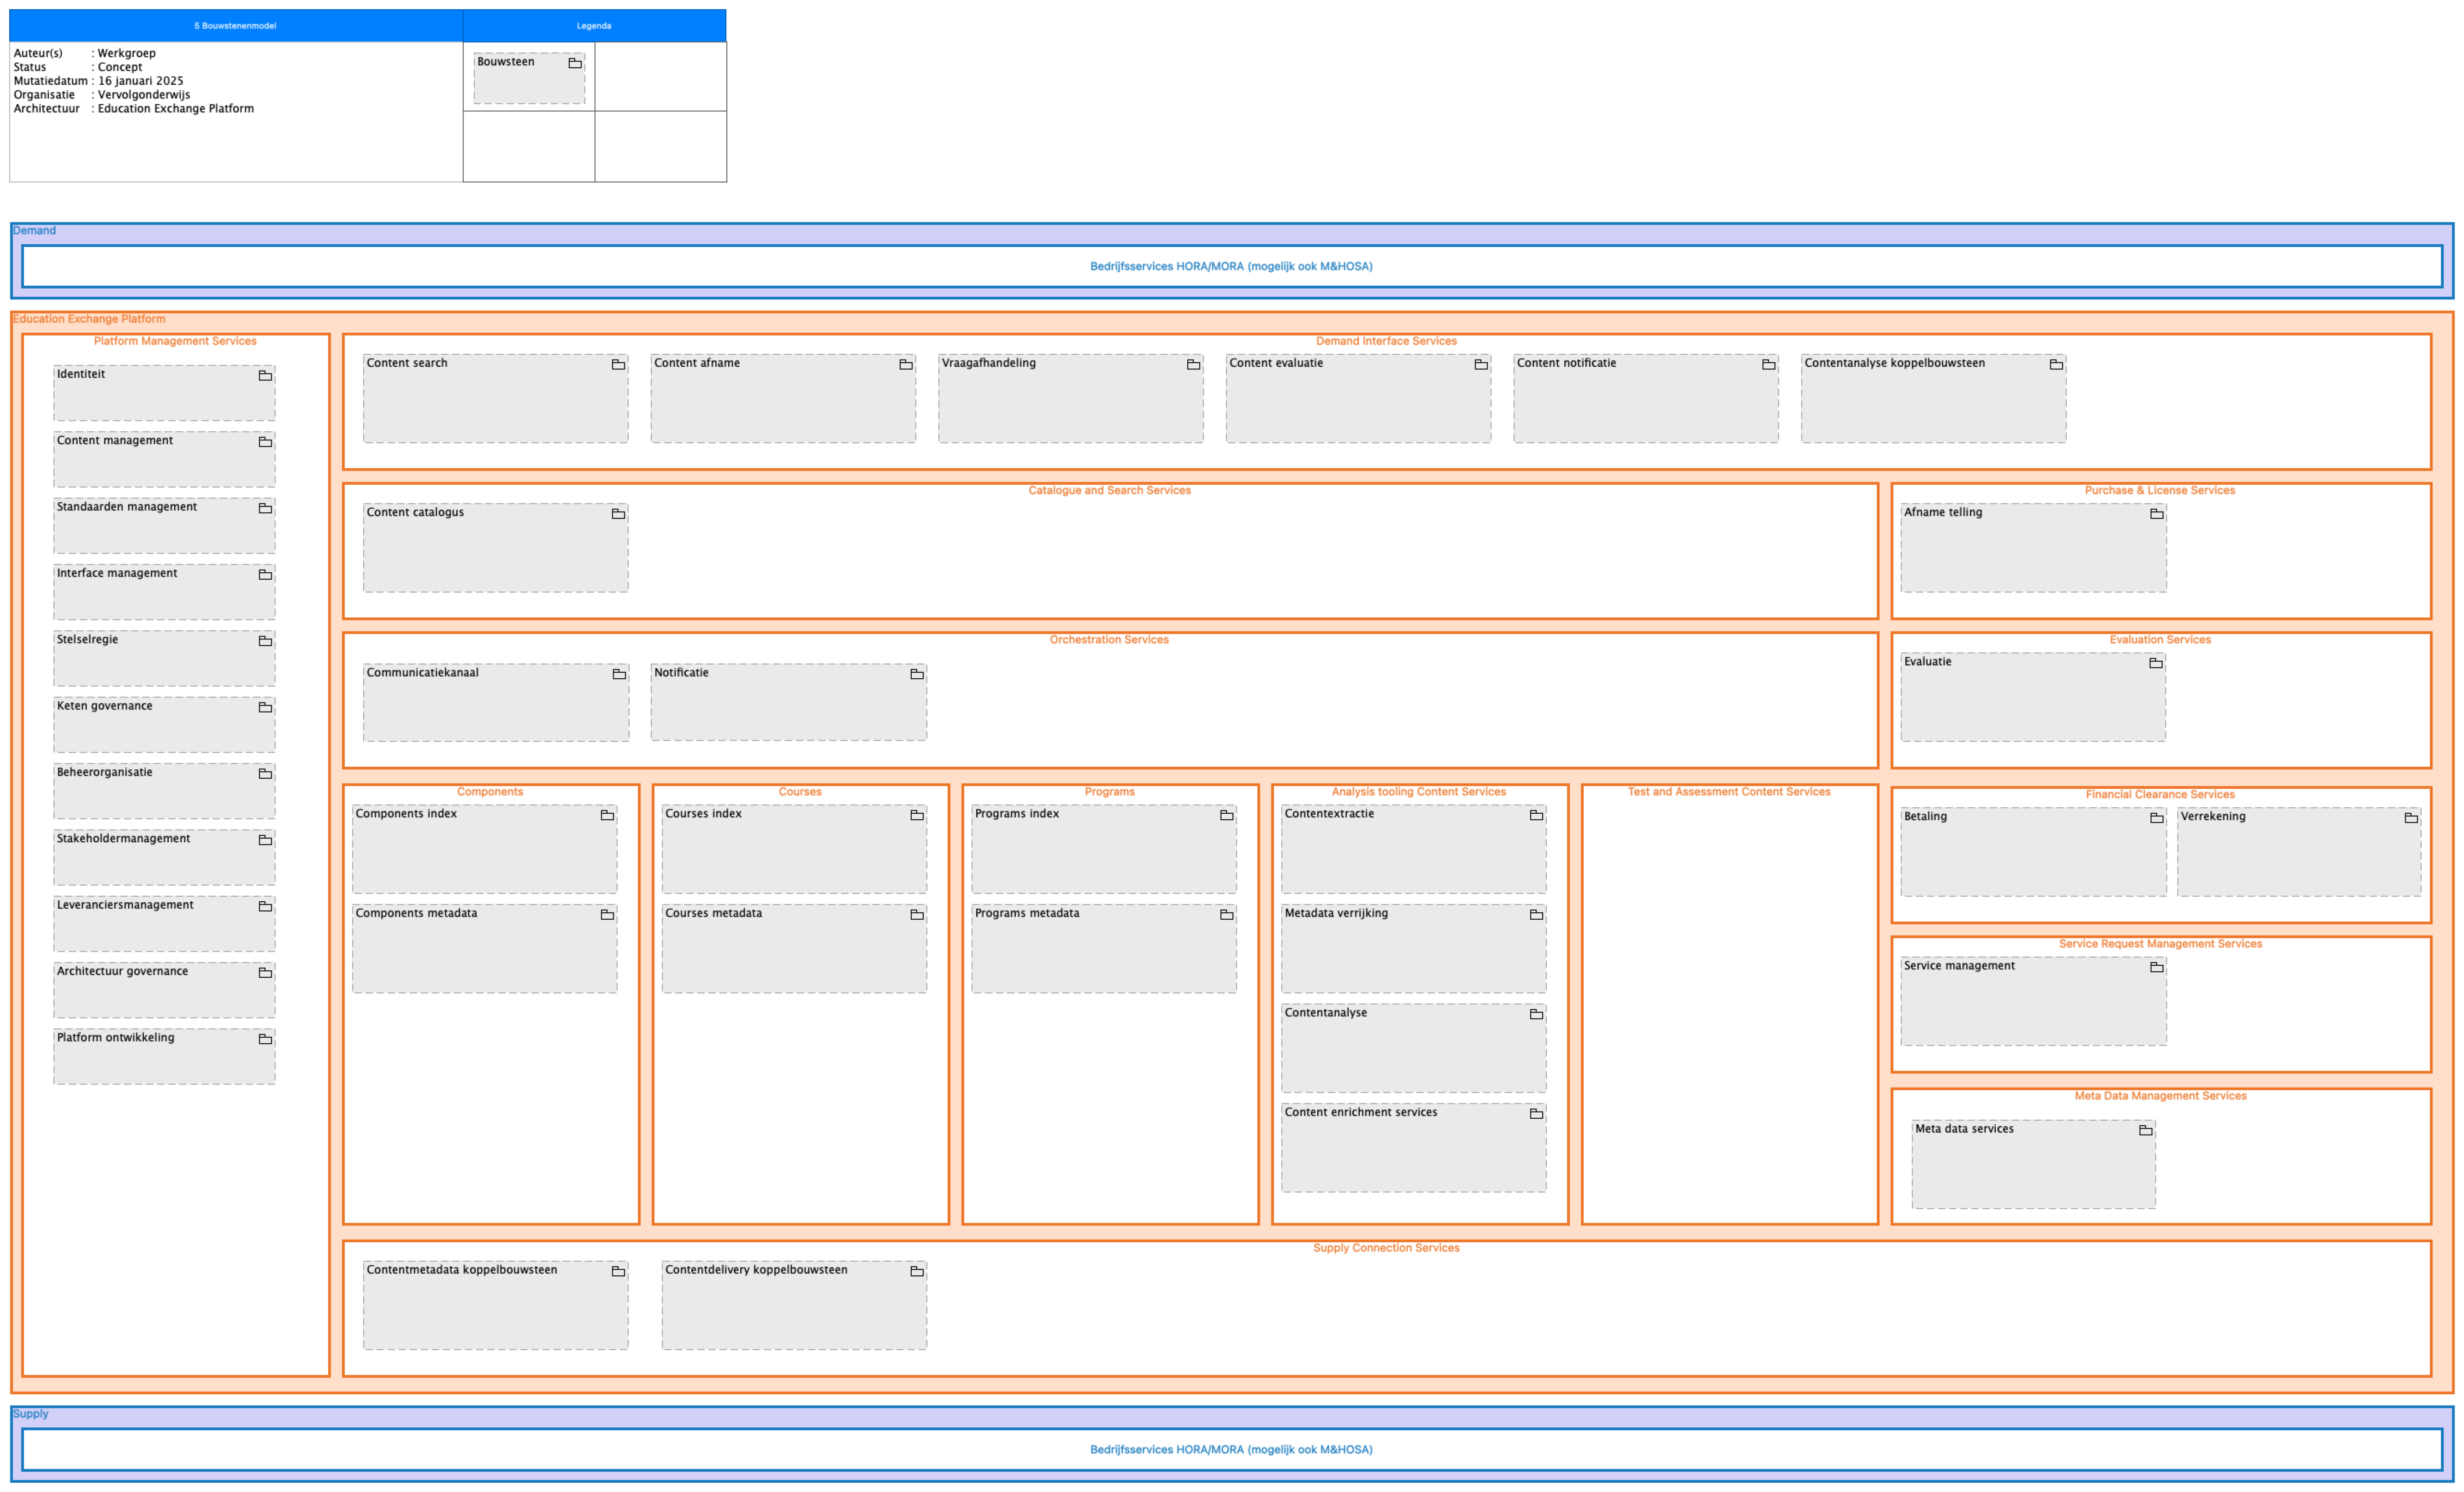Click the icon on Contentextractie block
Viewport: 2464px width, 1492px height.
(1536, 816)
